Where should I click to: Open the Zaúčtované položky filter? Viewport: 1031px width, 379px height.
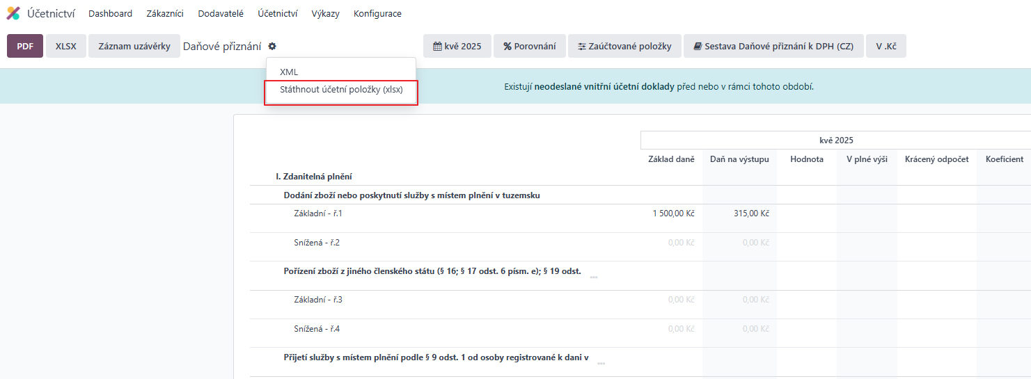pyautogui.click(x=624, y=46)
